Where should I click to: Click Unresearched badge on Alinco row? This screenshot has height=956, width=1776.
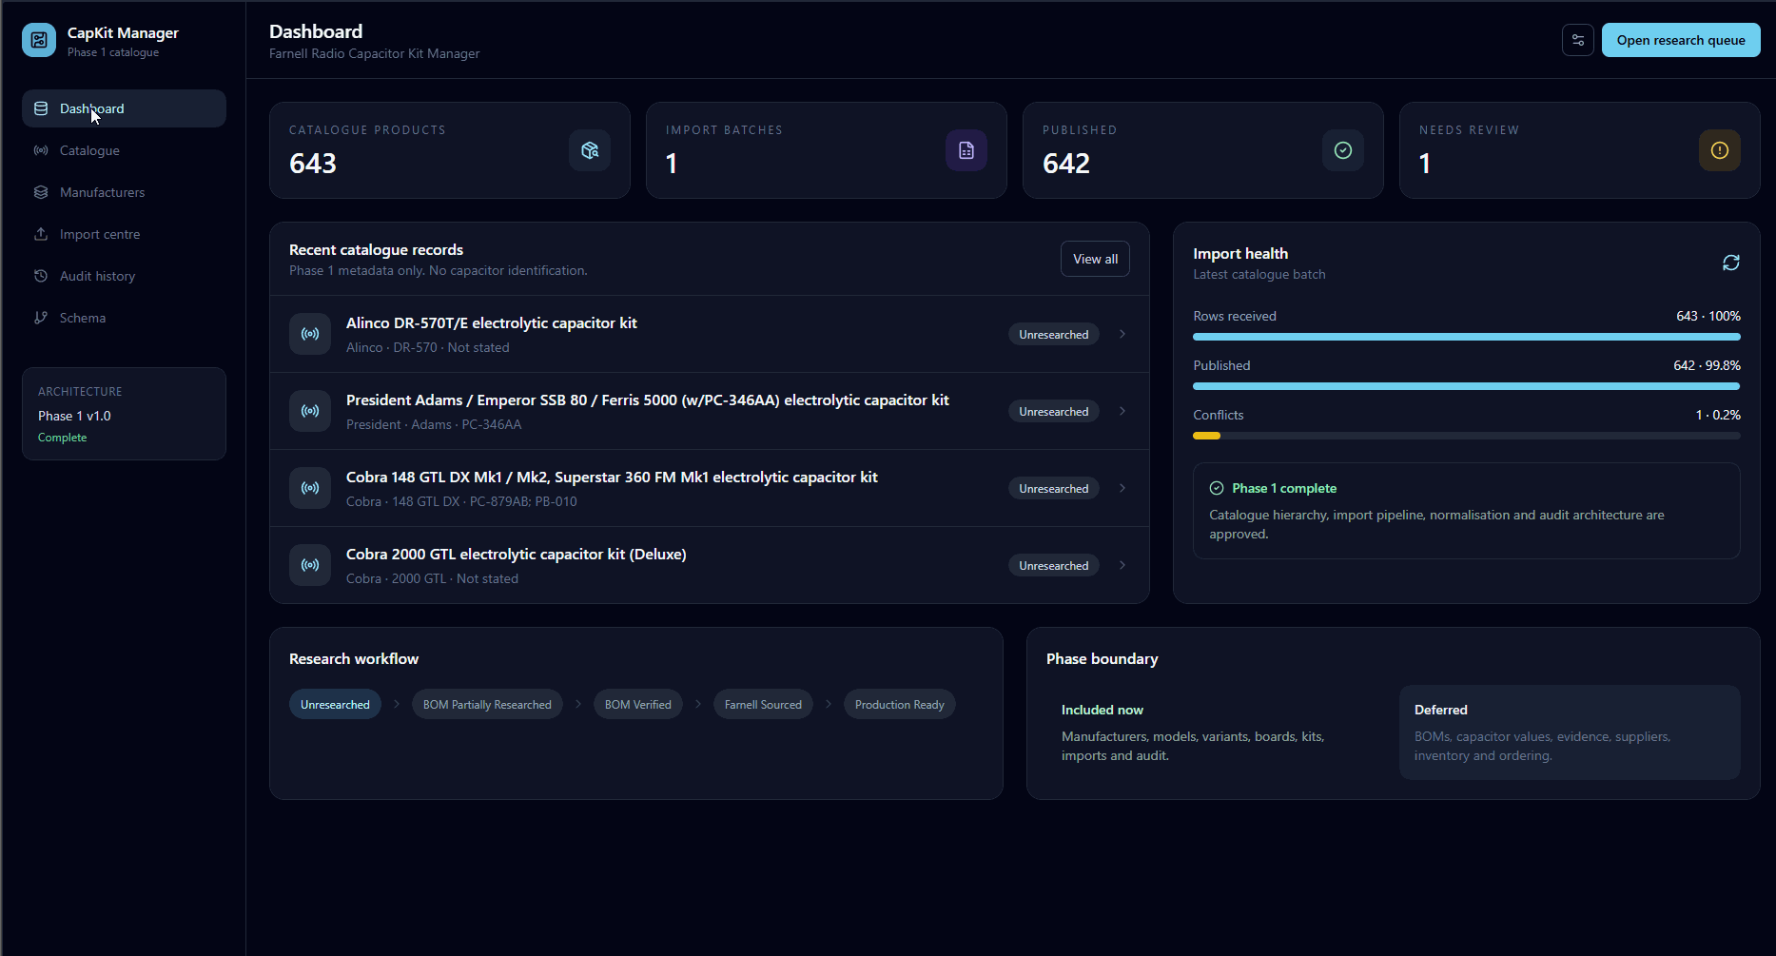pos(1053,334)
